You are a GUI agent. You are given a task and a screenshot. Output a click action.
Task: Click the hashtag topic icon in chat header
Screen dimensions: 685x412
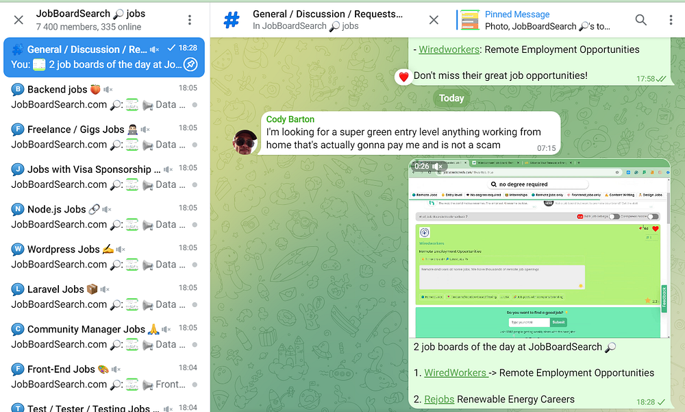[x=232, y=20]
